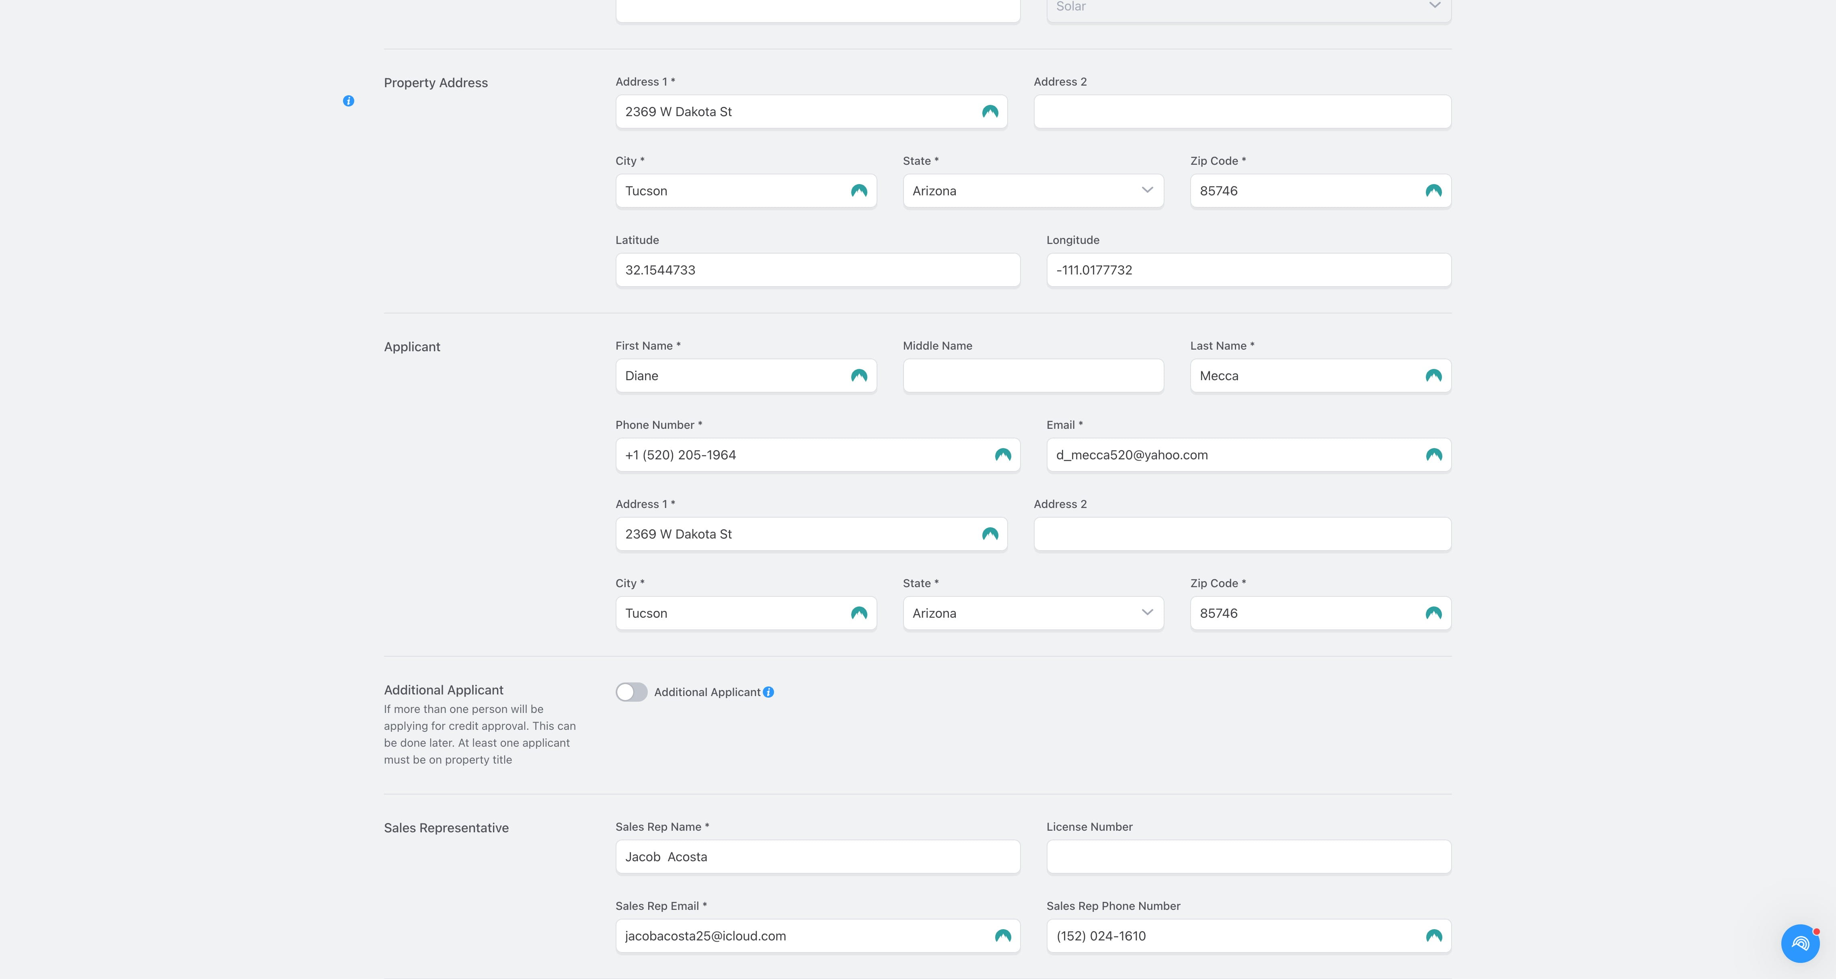Click the empty Middle Name field

[1033, 375]
